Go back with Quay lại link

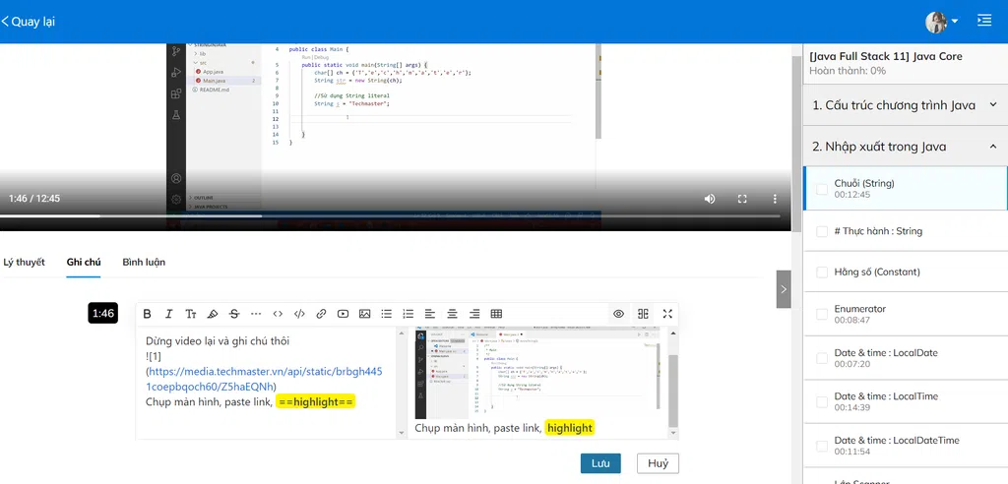pyautogui.click(x=29, y=22)
